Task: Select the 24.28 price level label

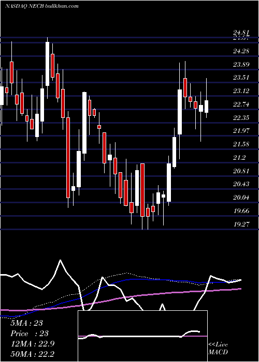Action: point(241,51)
